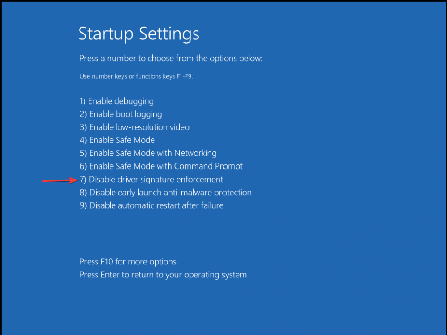The image size is (447, 335).
Task: Click the Use number keys F1-F9 hint
Action: pos(136,76)
